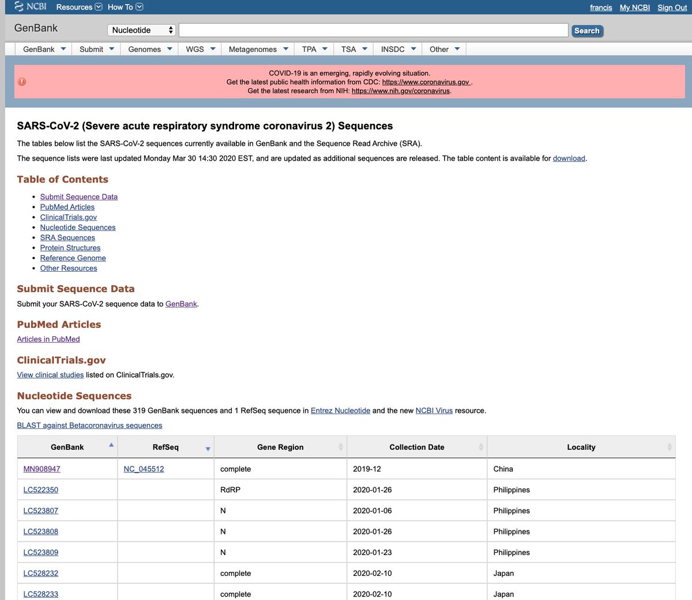This screenshot has height=600, width=692.
Task: Sort table by Locality column arrows
Action: (669, 447)
